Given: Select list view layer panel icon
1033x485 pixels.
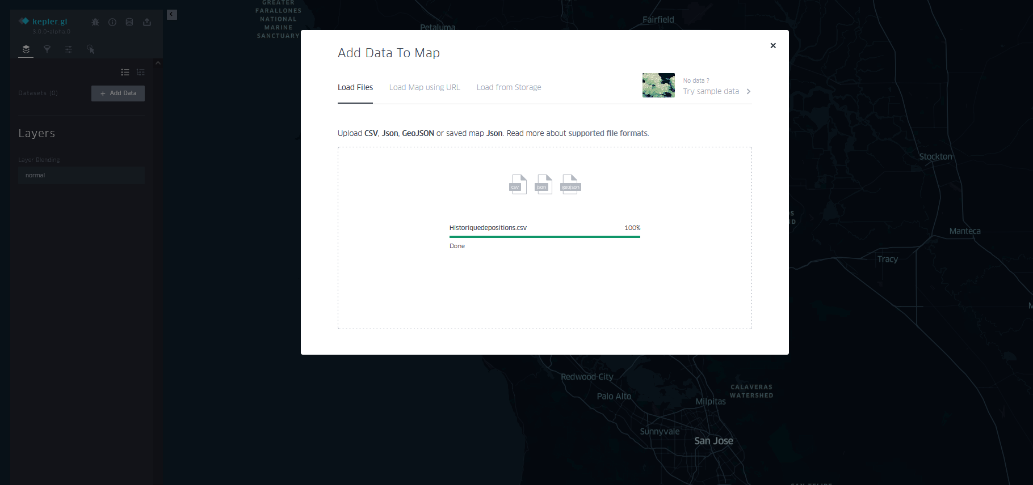Looking at the screenshot, I should tap(125, 72).
